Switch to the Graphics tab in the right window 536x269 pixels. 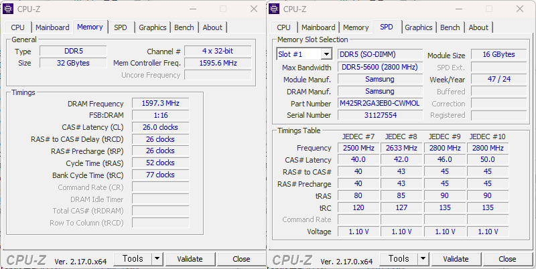(418, 27)
